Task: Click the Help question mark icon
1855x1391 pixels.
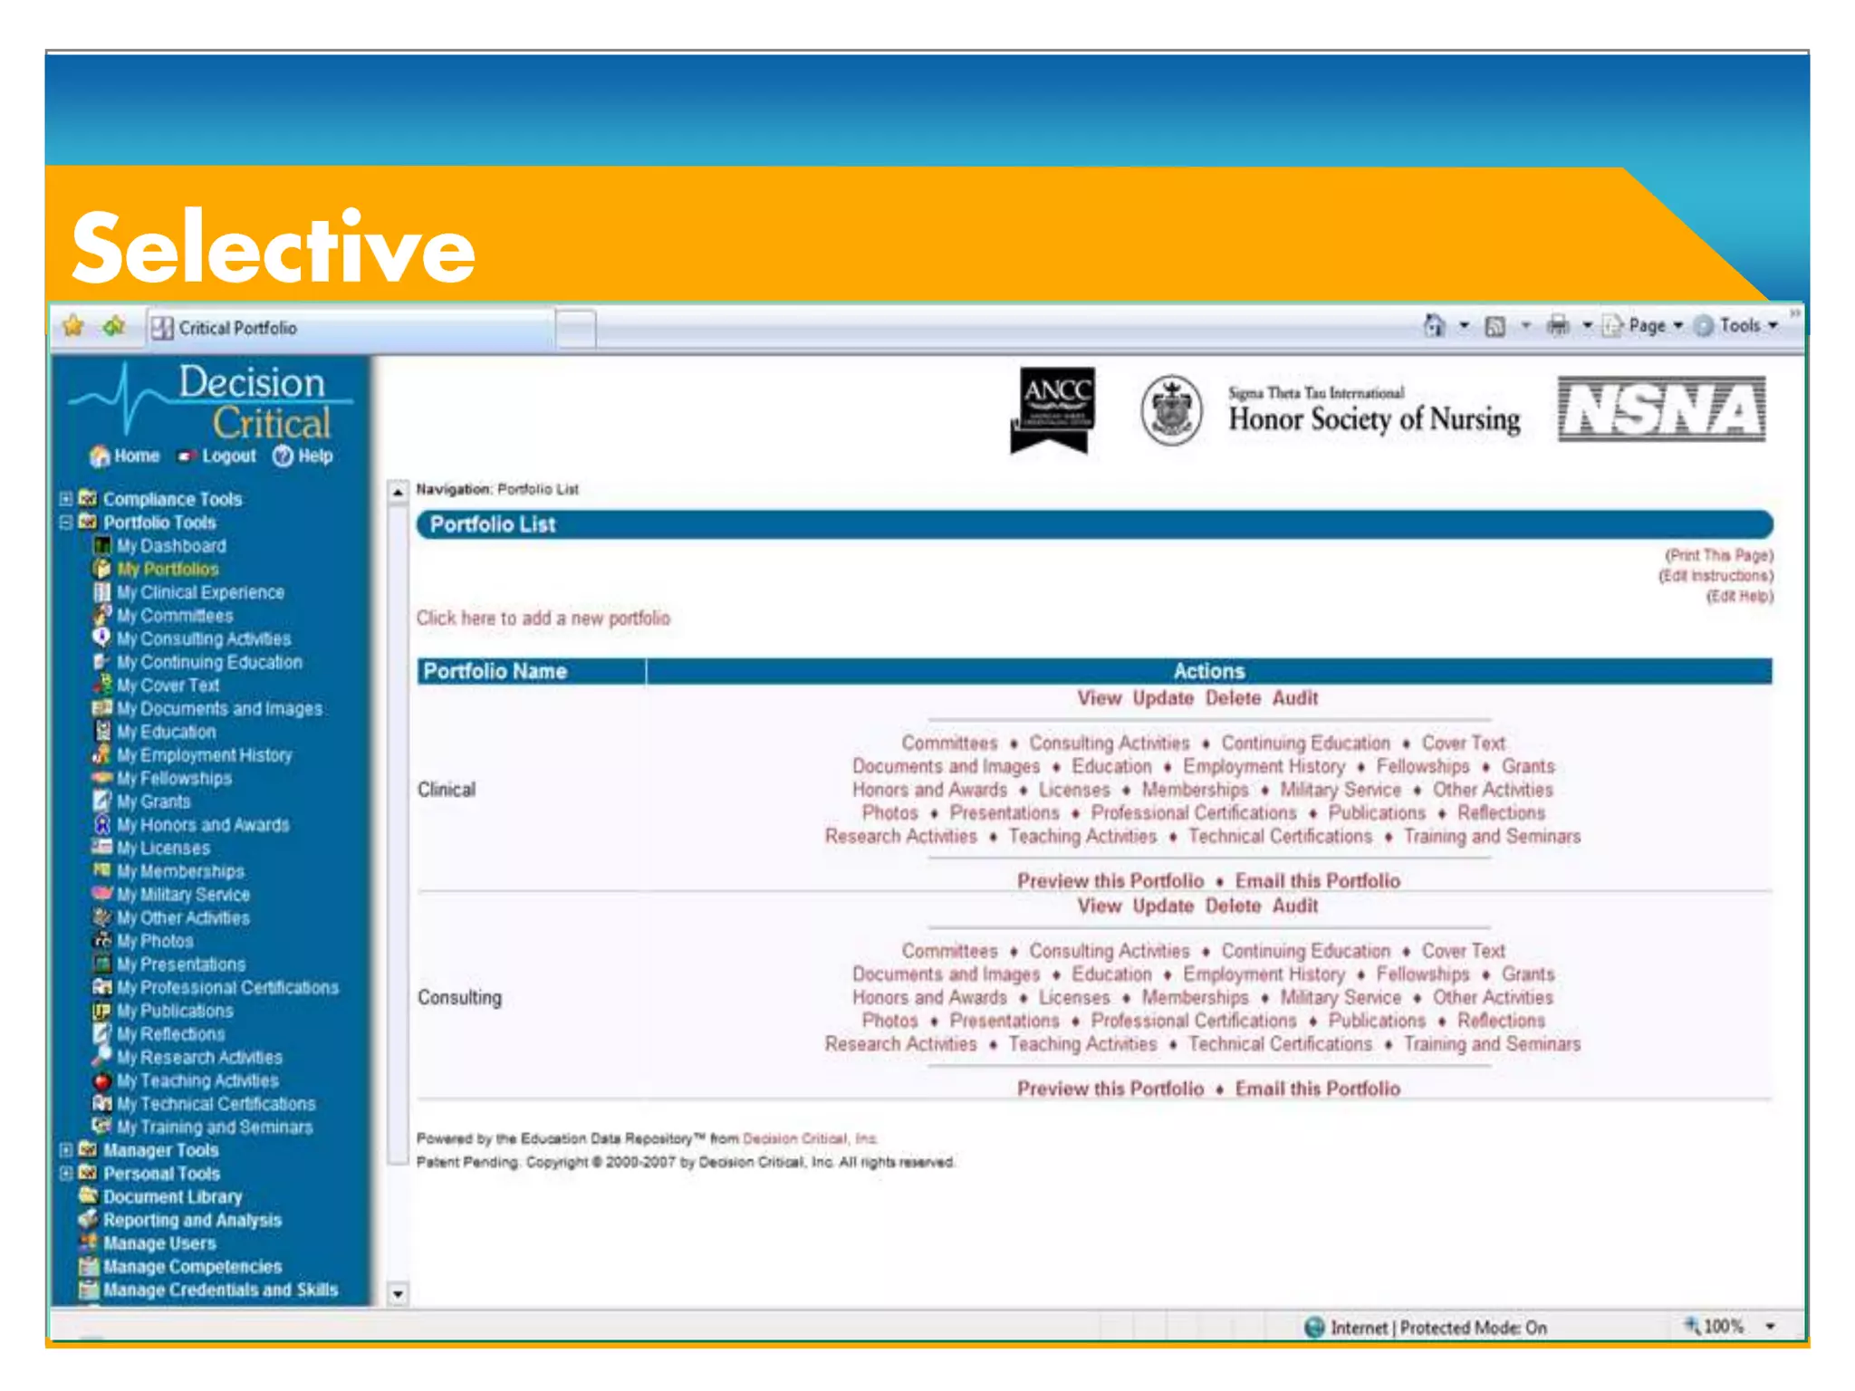Action: tap(283, 456)
